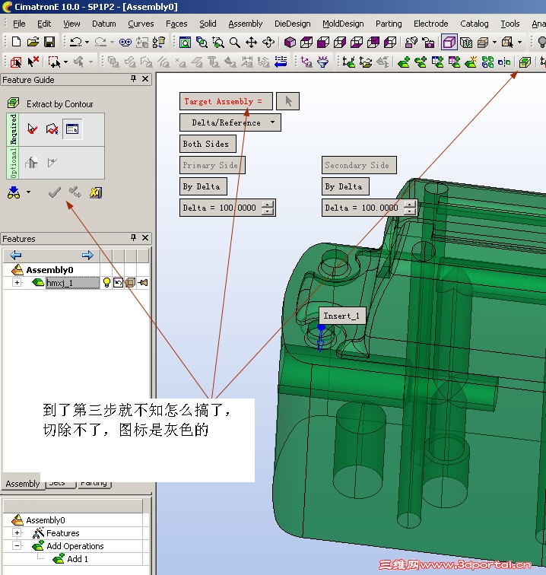Open the Curves menu
Viewport: 546px width, 575px height.
pyautogui.click(x=141, y=24)
